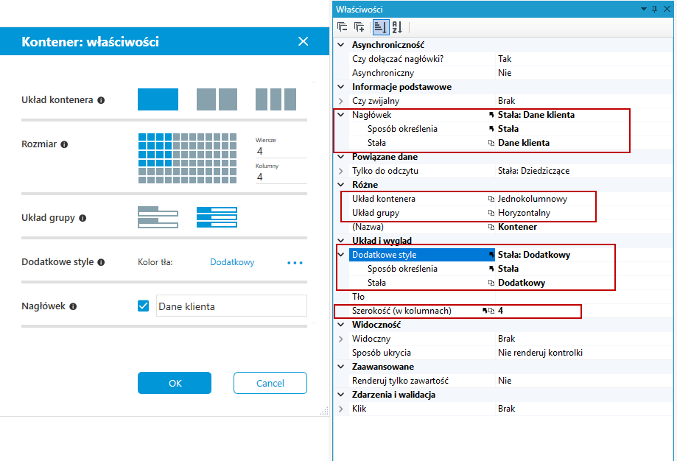
Task: Collapse the Różne category
Action: coord(341,185)
